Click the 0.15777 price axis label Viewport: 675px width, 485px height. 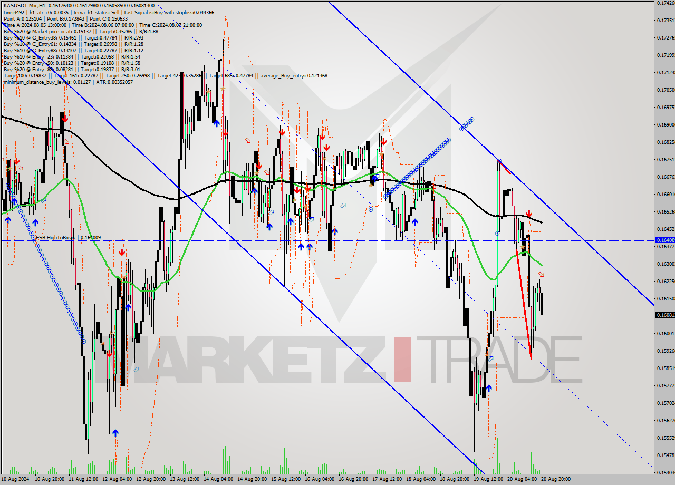point(665,385)
